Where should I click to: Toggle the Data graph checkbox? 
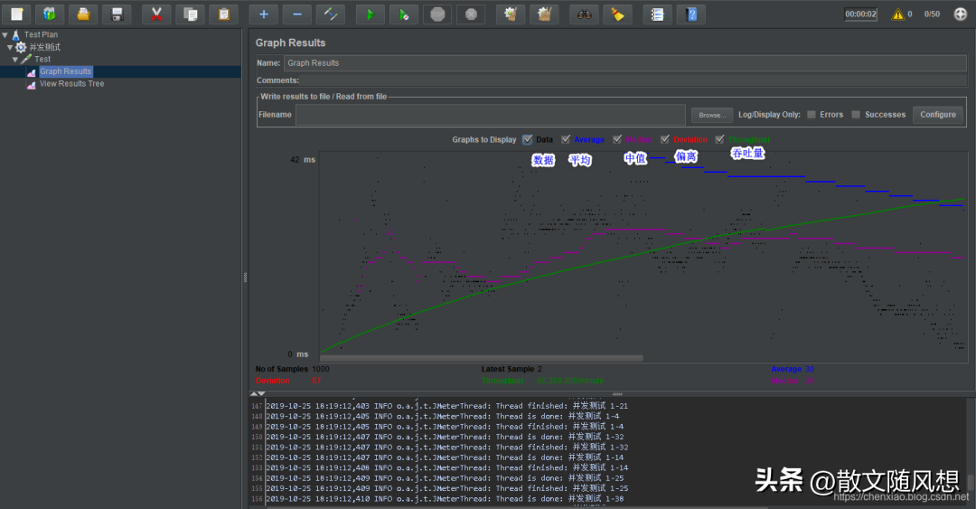pos(527,139)
